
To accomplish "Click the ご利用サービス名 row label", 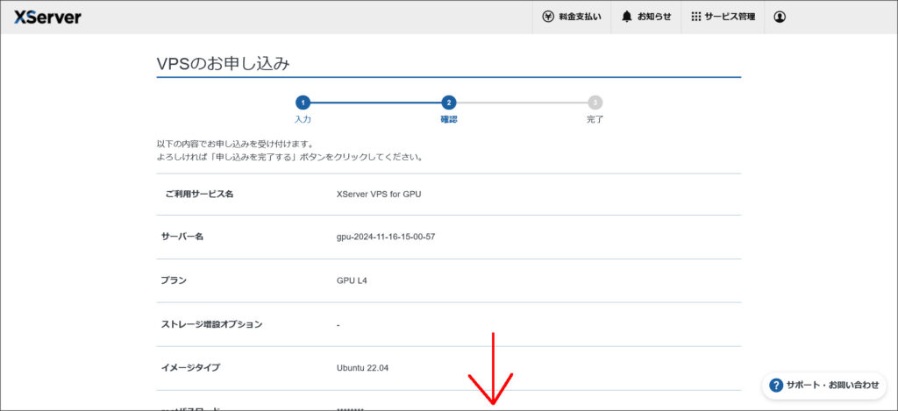I will [x=199, y=194].
